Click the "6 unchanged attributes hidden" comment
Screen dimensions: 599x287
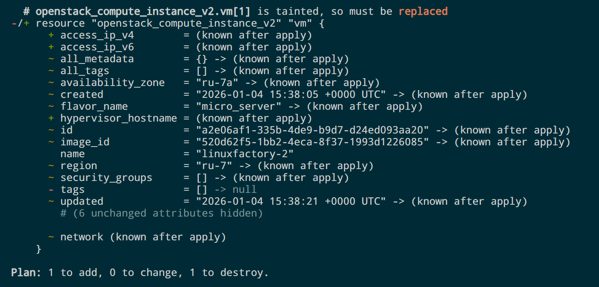[x=161, y=213]
